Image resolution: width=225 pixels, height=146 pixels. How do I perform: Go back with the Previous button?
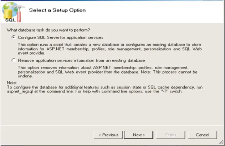108,135
